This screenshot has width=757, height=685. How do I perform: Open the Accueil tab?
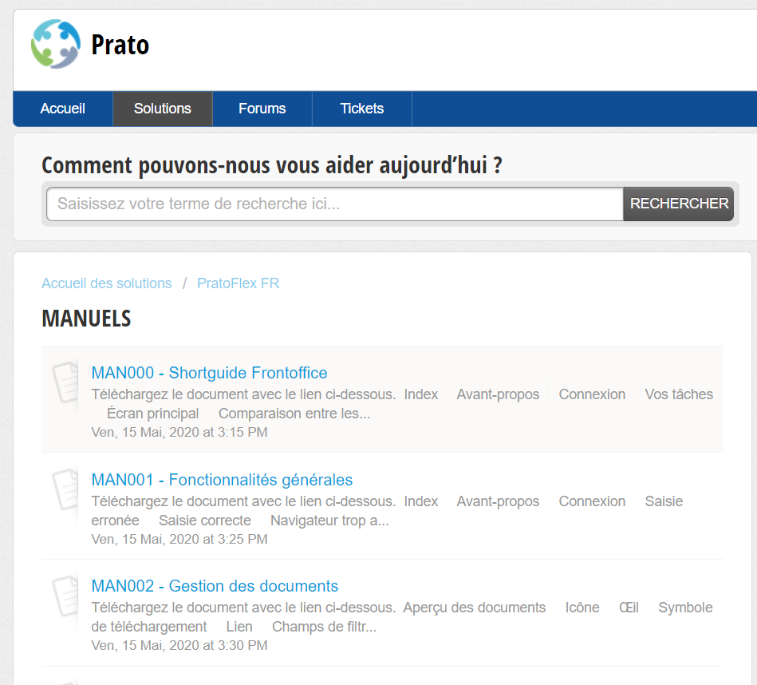point(63,109)
